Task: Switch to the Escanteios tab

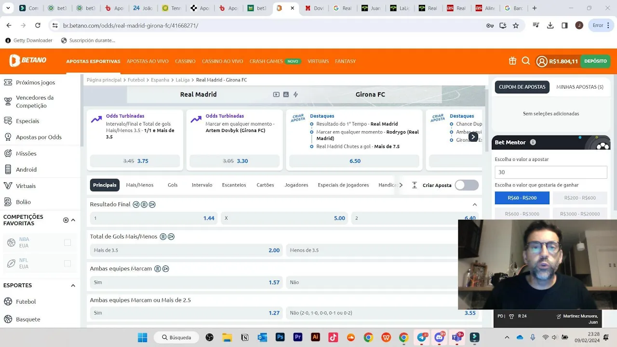Action: (234, 185)
